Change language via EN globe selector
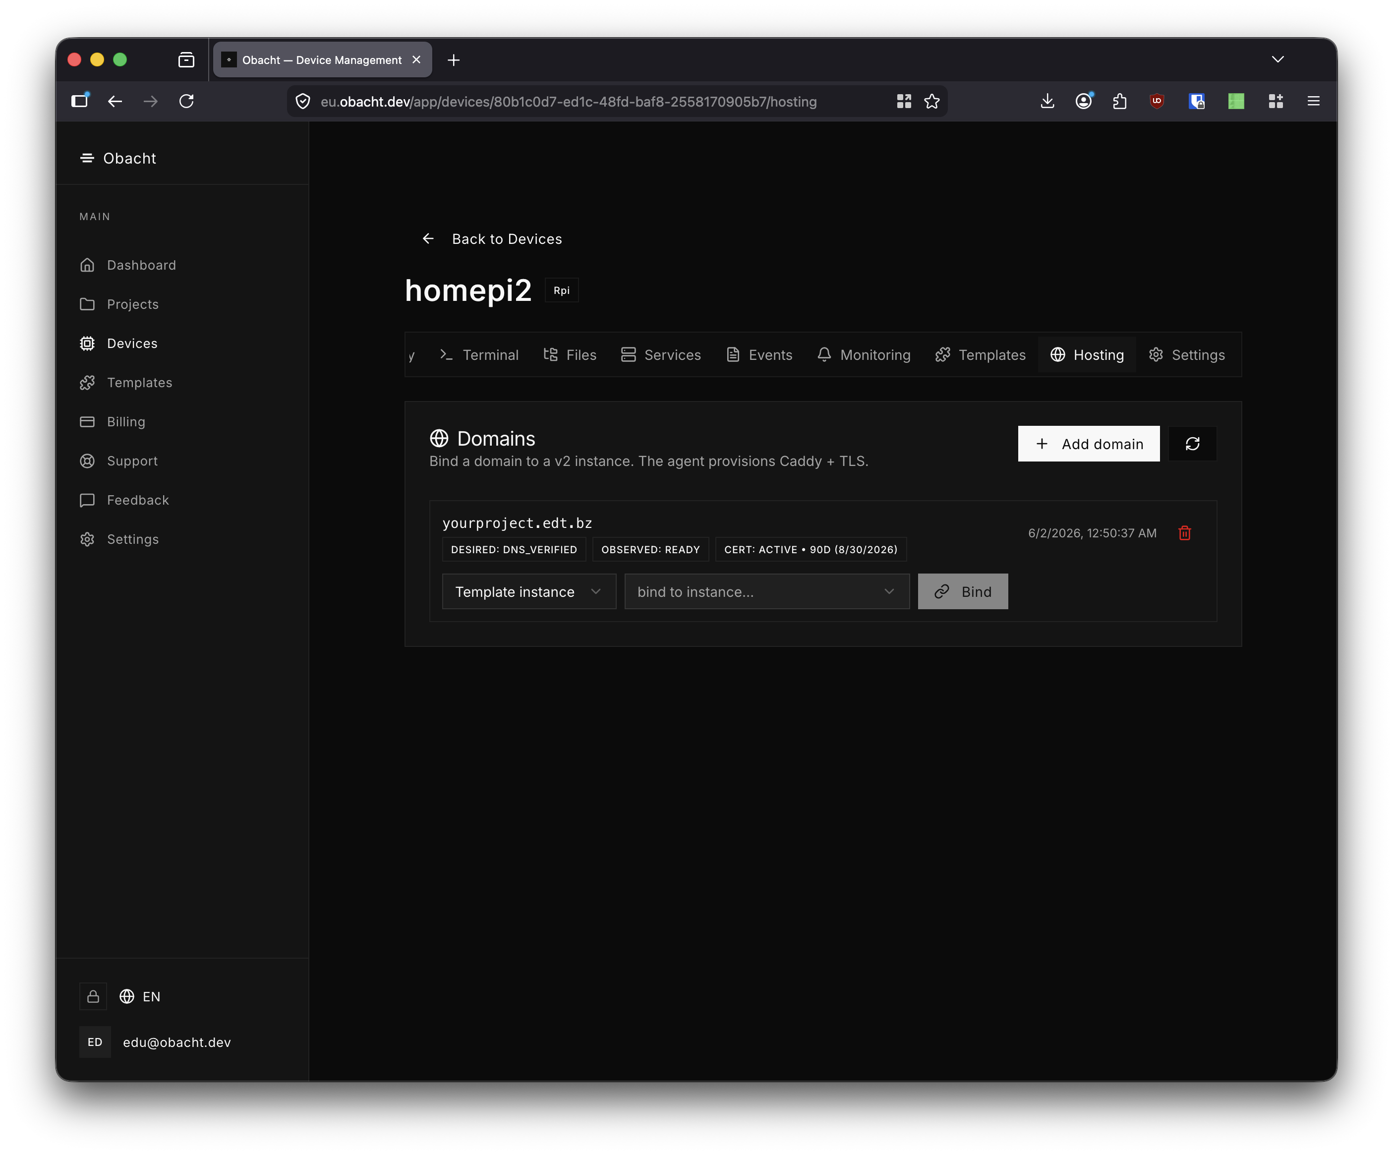 [x=140, y=996]
